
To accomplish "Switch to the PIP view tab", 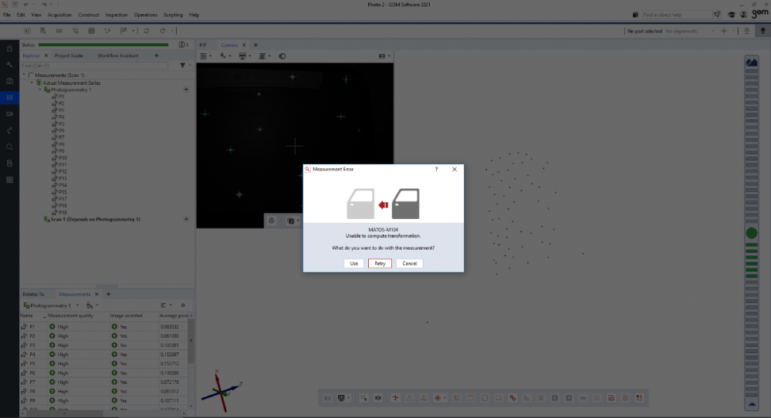I will point(203,45).
